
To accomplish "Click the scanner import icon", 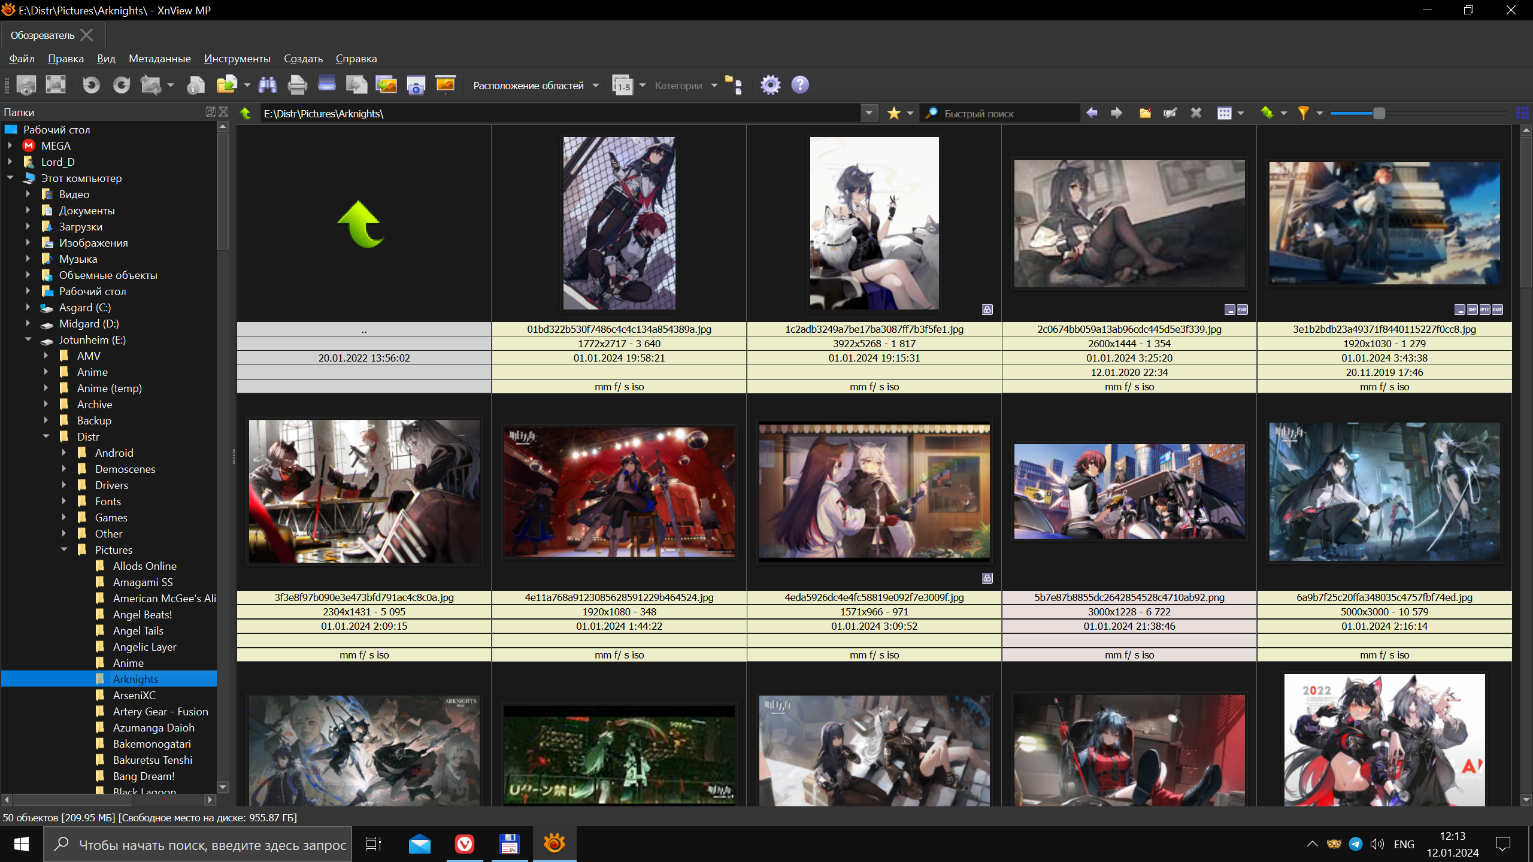I will tap(326, 85).
